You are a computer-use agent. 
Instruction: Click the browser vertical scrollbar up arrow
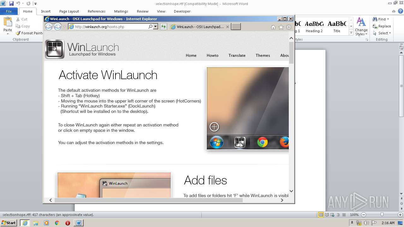coord(291,38)
